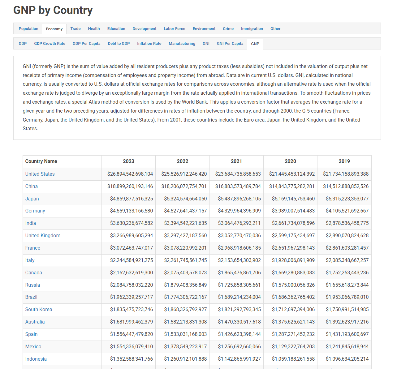This screenshot has width=397, height=369.
Task: Open the Health tab
Action: [x=94, y=29]
